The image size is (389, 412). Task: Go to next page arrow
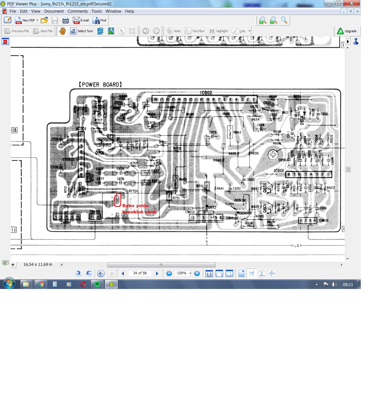click(157, 273)
